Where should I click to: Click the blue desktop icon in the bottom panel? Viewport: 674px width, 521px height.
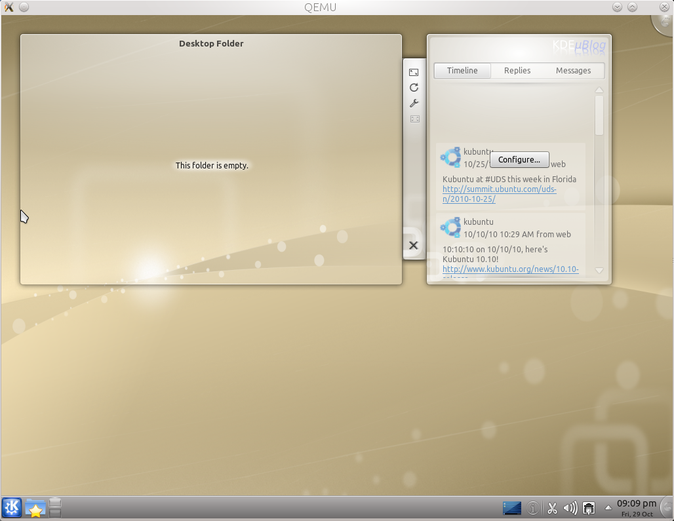pos(512,508)
